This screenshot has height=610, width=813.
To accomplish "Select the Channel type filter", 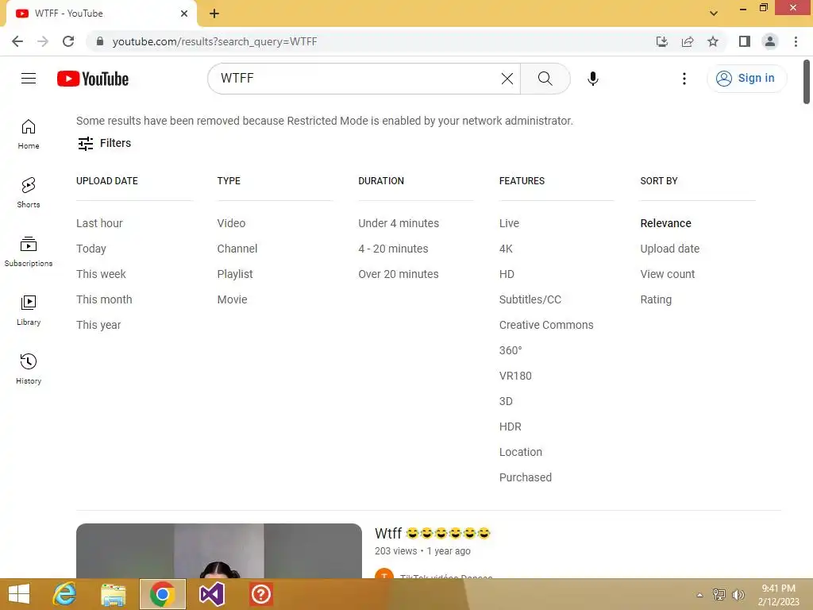I will (237, 249).
